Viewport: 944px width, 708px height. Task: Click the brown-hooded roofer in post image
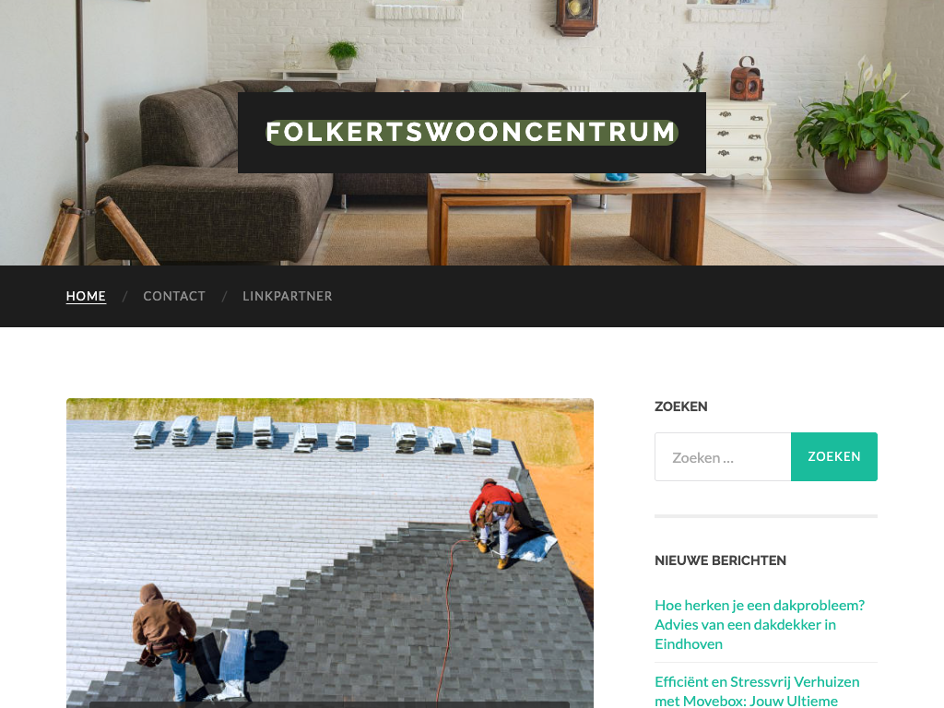click(x=164, y=640)
